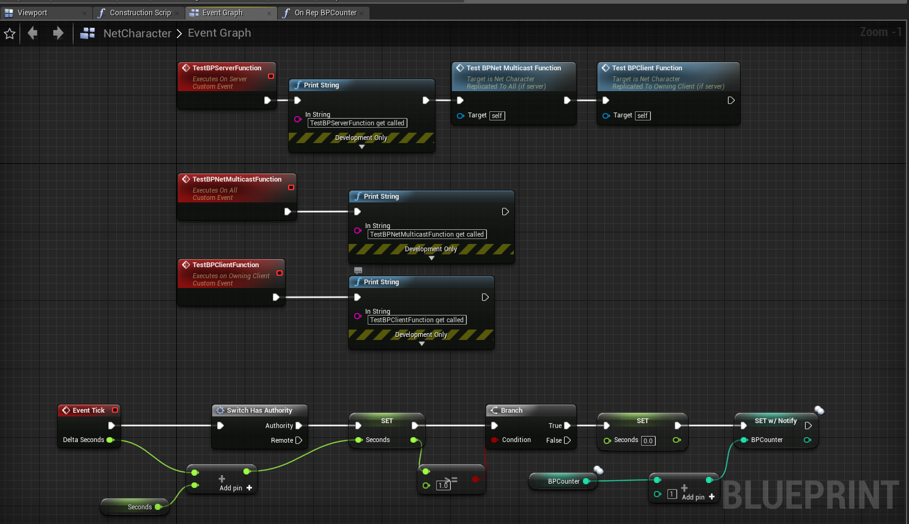
Task: Click the red delegate pin on TestBPServerFunction event
Action: pyautogui.click(x=271, y=76)
